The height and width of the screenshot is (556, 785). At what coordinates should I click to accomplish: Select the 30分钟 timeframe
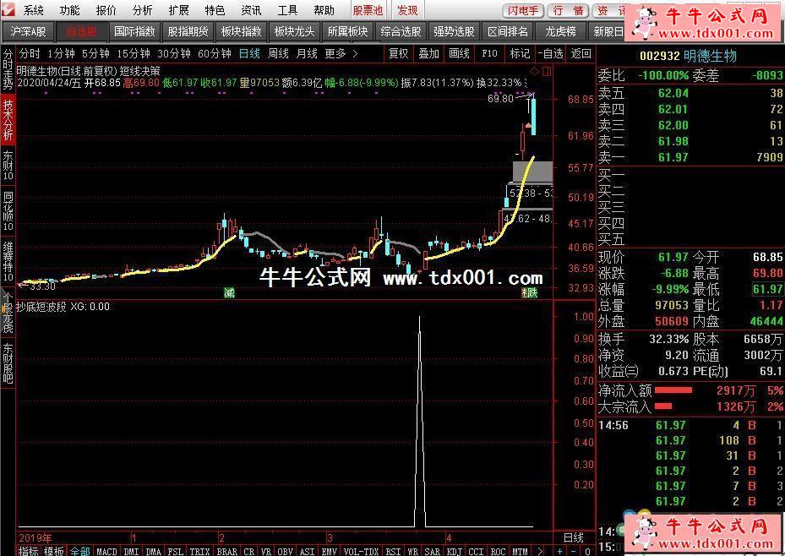173,53
